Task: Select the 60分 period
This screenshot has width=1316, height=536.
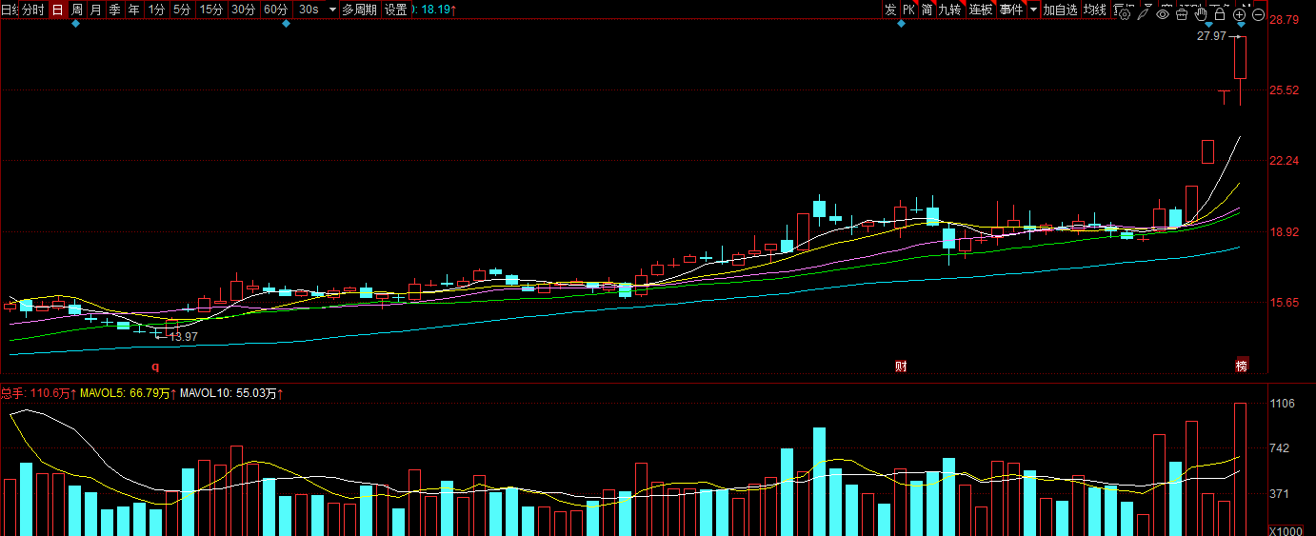Action: [x=275, y=10]
